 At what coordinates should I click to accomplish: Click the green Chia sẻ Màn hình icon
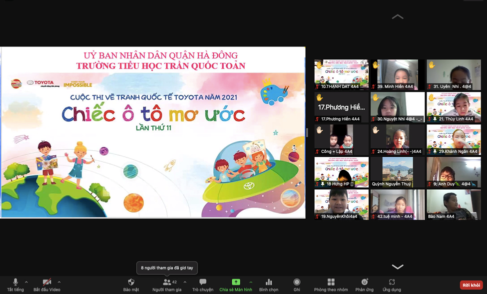click(236, 282)
